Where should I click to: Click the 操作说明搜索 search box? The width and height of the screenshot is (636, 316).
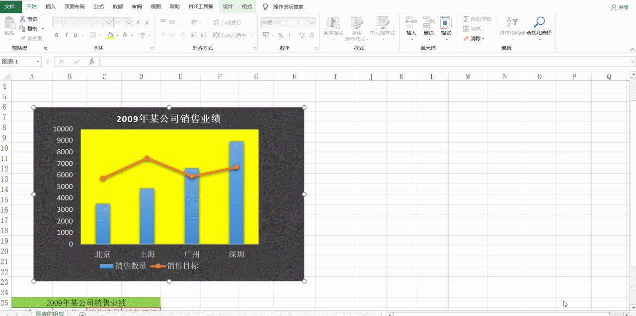click(288, 7)
